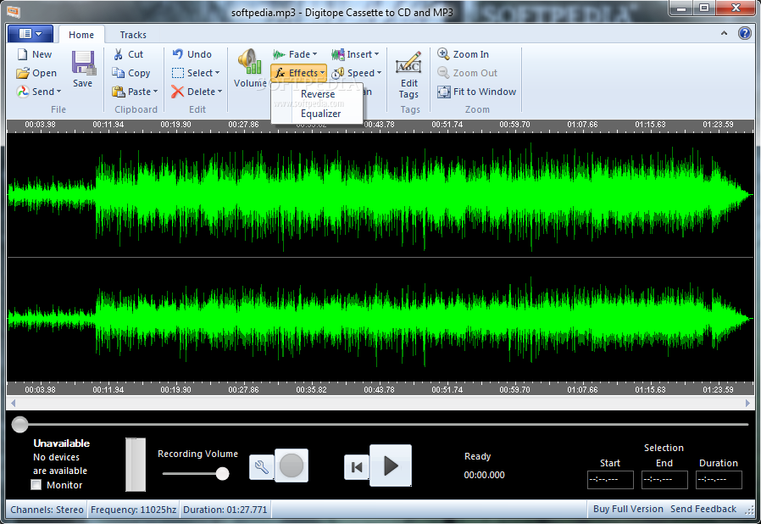761x524 pixels.
Task: Click the left arrow of the horizontal scrollbar
Action: point(13,403)
